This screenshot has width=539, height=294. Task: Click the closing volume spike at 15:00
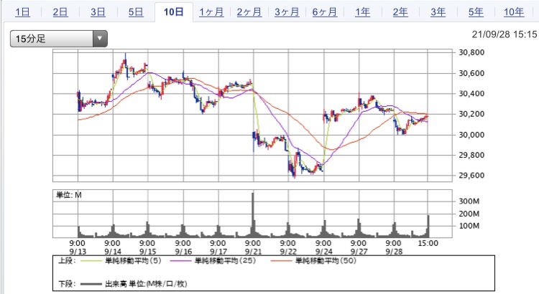coord(428,226)
